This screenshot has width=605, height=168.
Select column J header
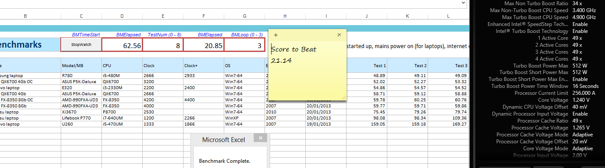(366, 16)
